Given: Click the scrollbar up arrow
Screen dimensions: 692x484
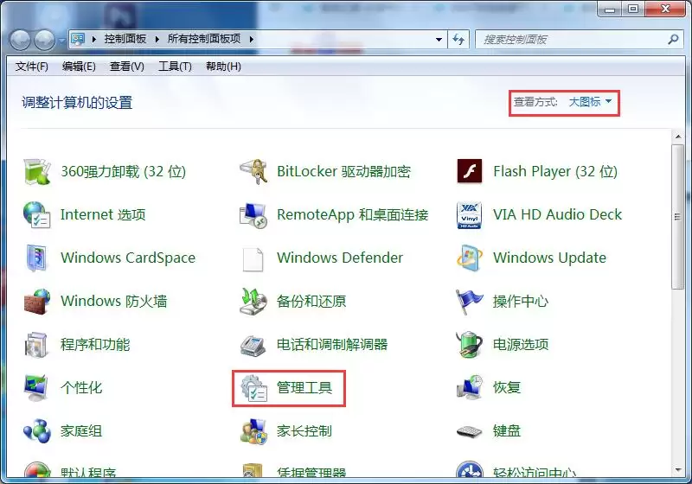Looking at the screenshot, I should coord(678,137).
